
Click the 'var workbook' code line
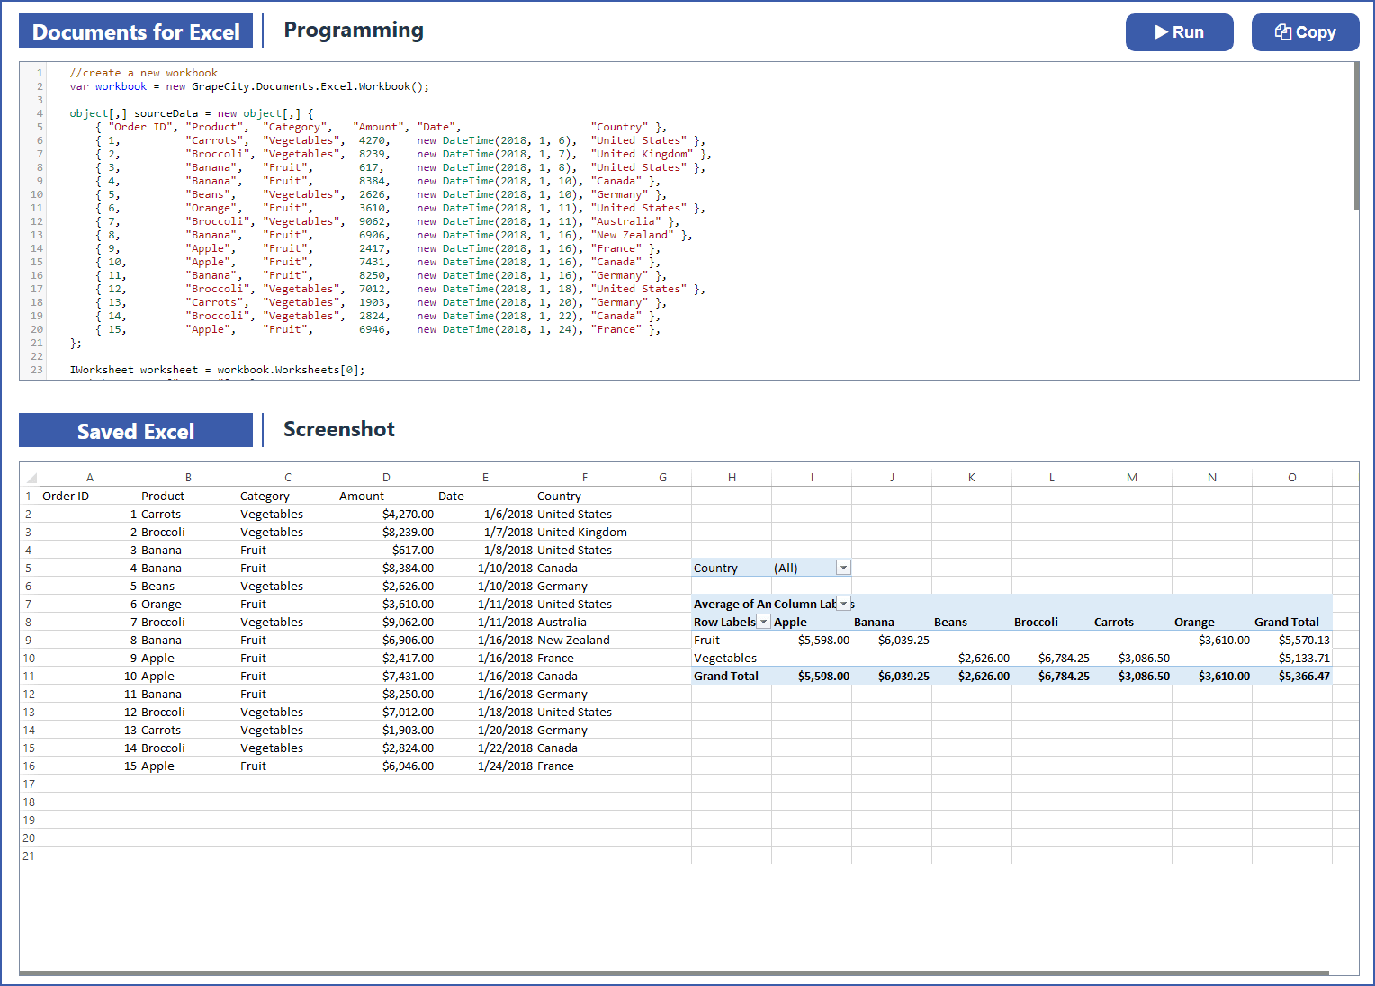(249, 86)
